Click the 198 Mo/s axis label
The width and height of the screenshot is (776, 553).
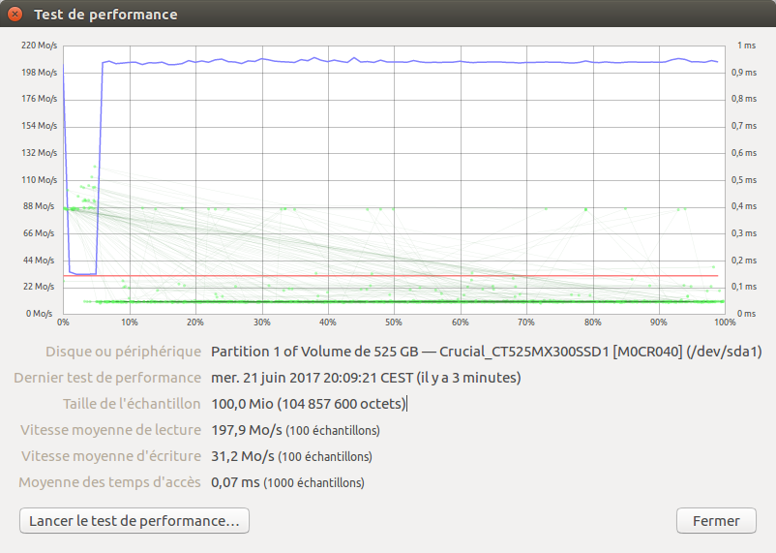(39, 73)
